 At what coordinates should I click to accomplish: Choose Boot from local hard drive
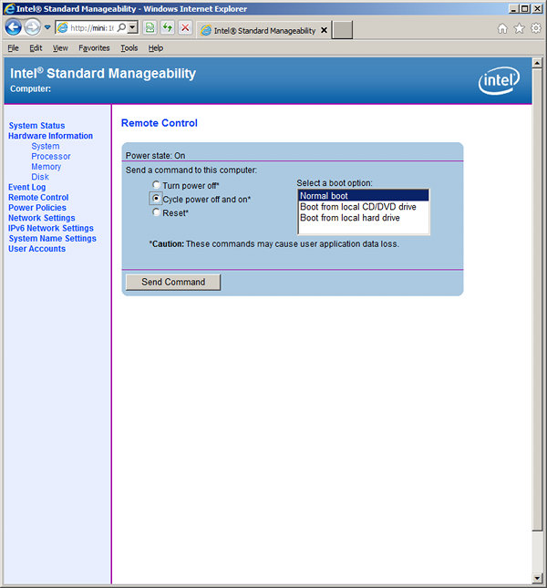pos(363,218)
